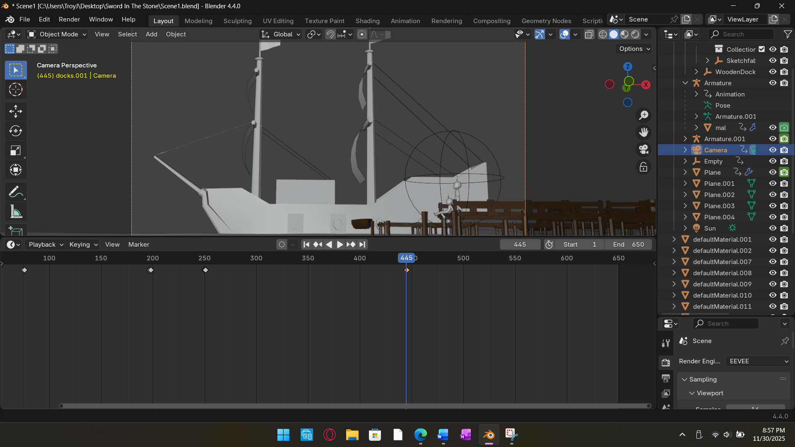This screenshot has height=447, width=795.
Task: Open the View Layer properties tab
Action: [x=666, y=393]
